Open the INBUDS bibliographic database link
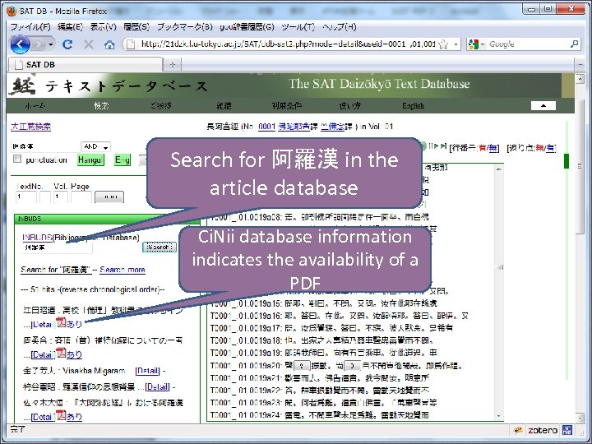Image resolution: width=592 pixels, height=444 pixels. [37, 238]
